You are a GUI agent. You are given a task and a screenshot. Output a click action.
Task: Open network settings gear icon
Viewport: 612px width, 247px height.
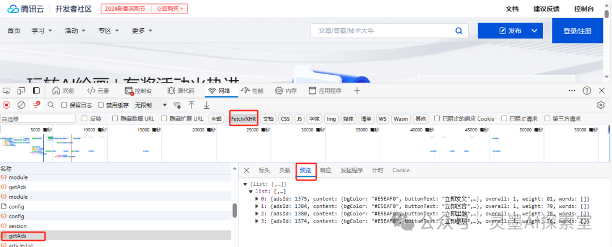click(601, 105)
